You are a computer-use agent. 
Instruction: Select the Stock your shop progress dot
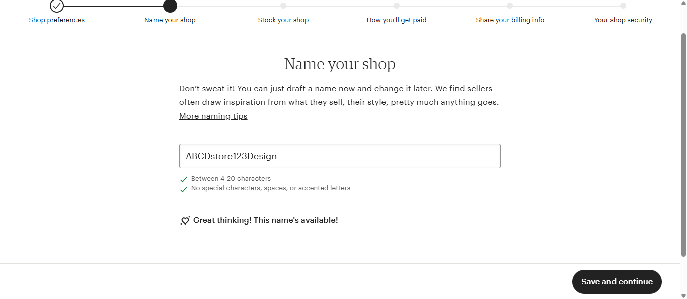point(283,6)
